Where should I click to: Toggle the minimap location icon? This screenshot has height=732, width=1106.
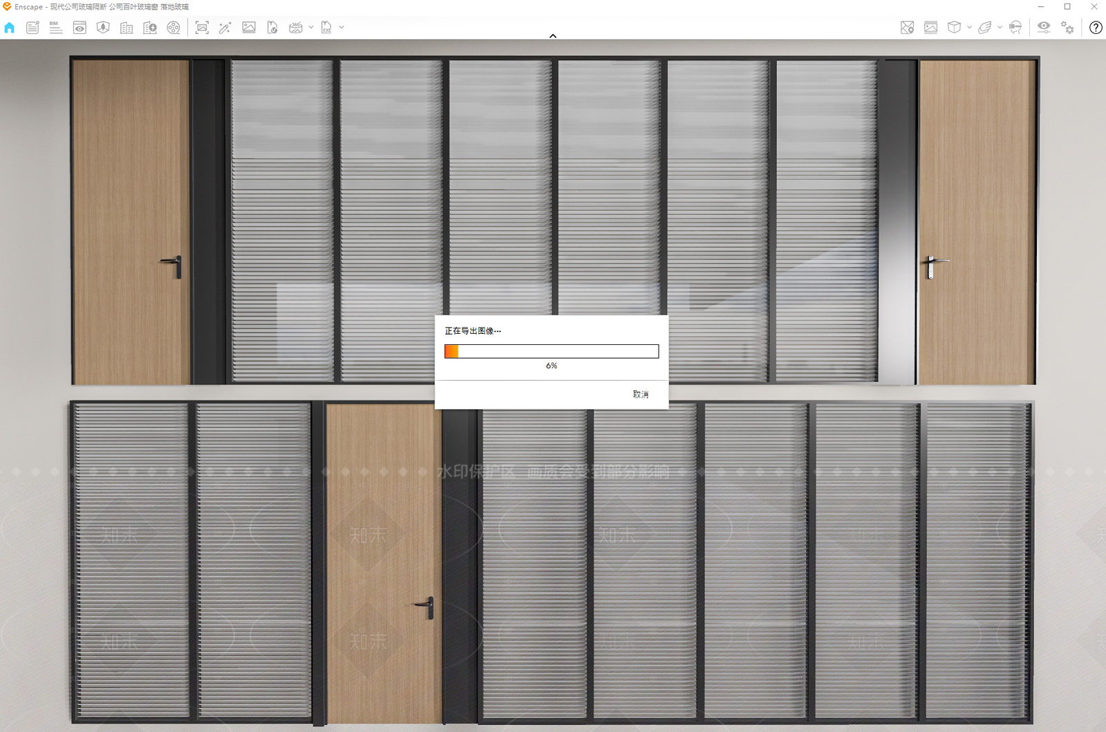click(x=908, y=28)
